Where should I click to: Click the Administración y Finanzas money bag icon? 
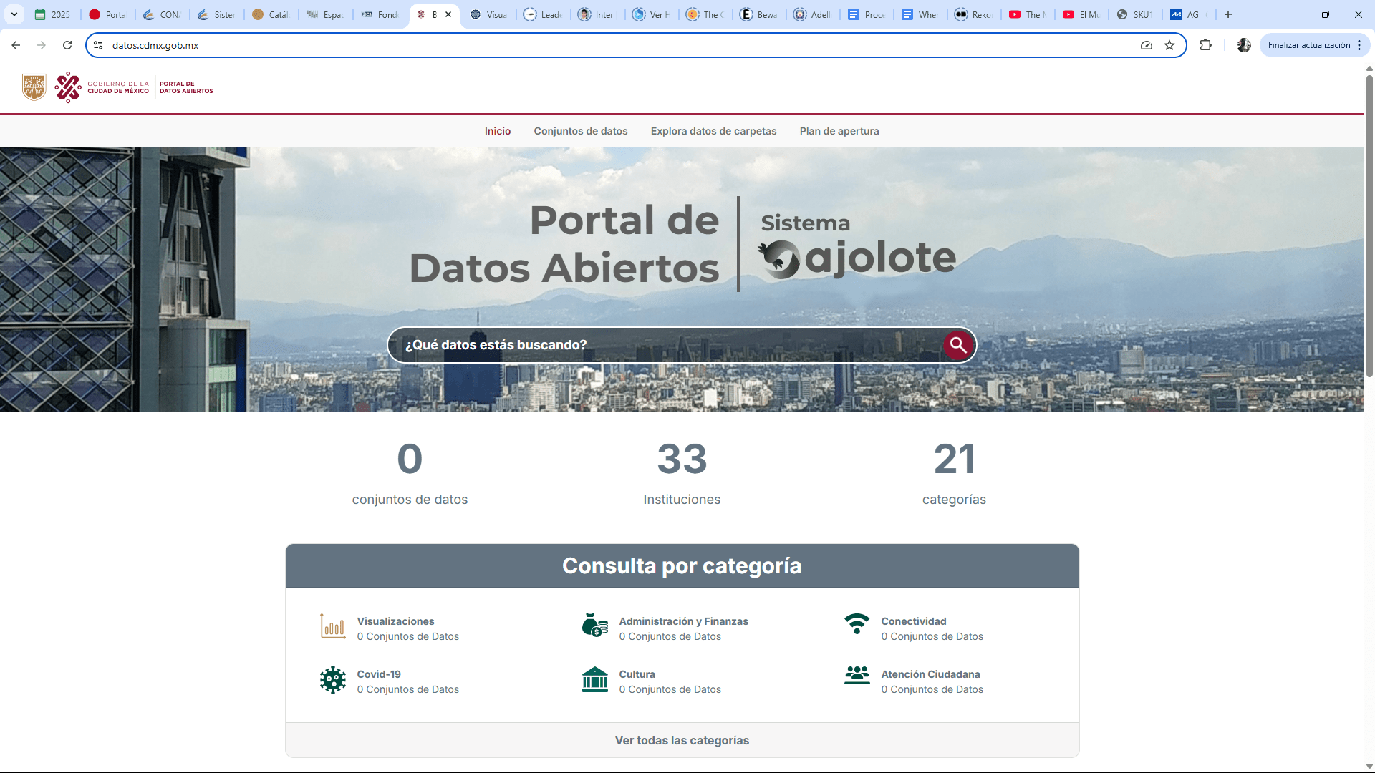point(594,626)
